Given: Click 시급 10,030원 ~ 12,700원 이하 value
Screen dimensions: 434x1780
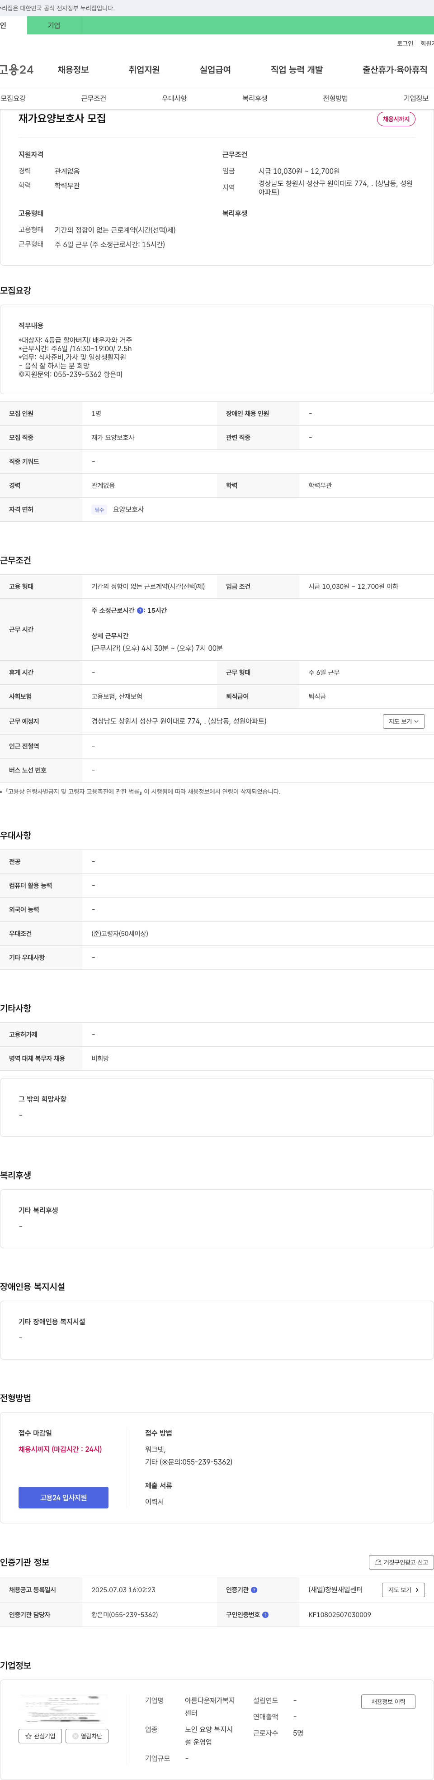Looking at the screenshot, I should coord(353,586).
